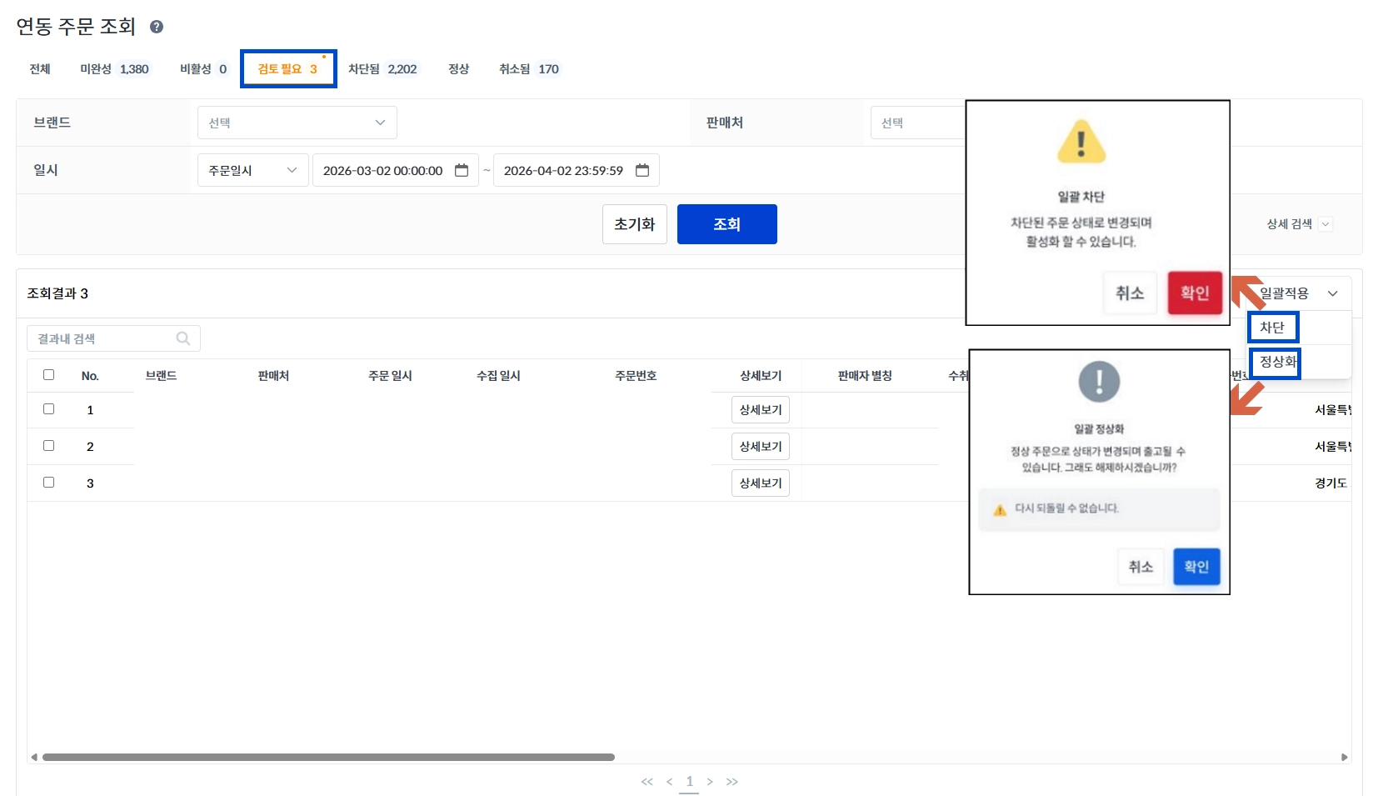Select the 검토 필요 tab
1378x796 pixels.
point(288,69)
